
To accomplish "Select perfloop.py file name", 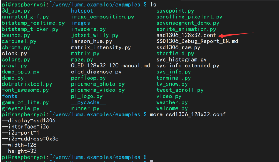I will coord(89,78).
